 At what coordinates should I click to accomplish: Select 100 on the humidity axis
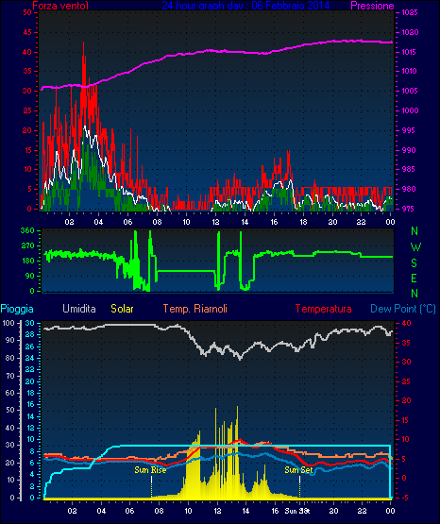tap(8, 323)
